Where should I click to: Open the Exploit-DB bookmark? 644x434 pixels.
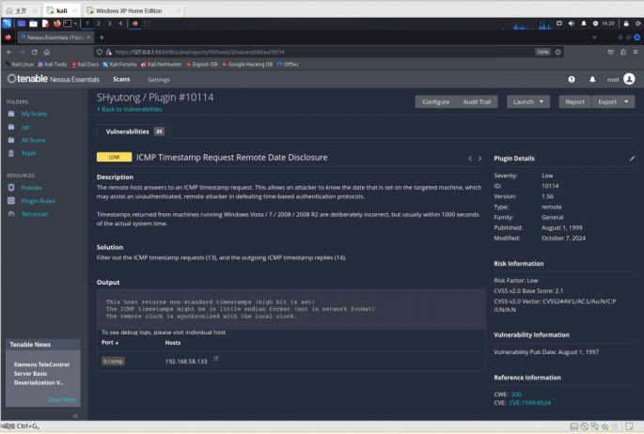click(x=201, y=65)
